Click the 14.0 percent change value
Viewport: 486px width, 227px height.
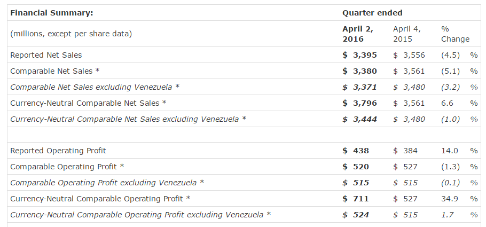[450, 151]
